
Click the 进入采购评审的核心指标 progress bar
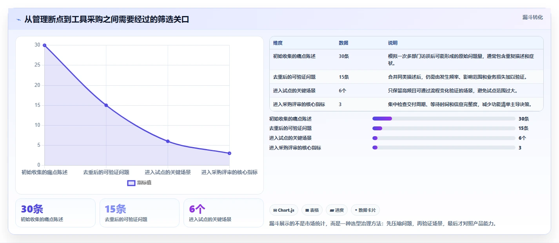click(444, 148)
